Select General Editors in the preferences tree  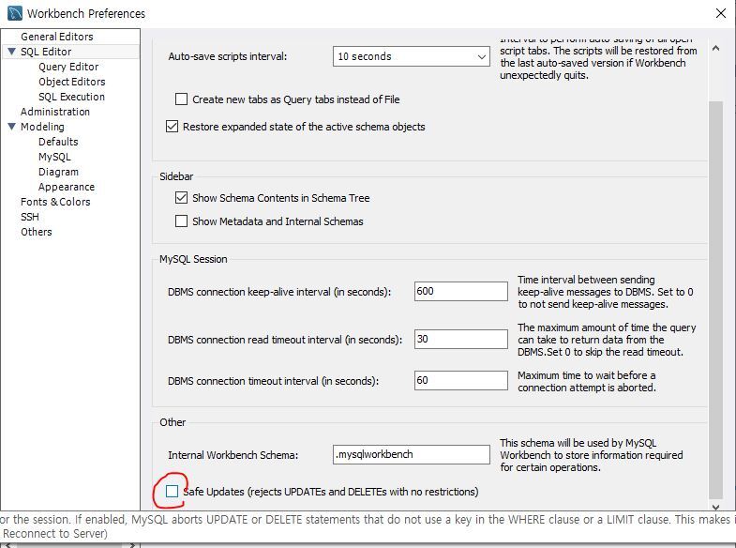(57, 37)
